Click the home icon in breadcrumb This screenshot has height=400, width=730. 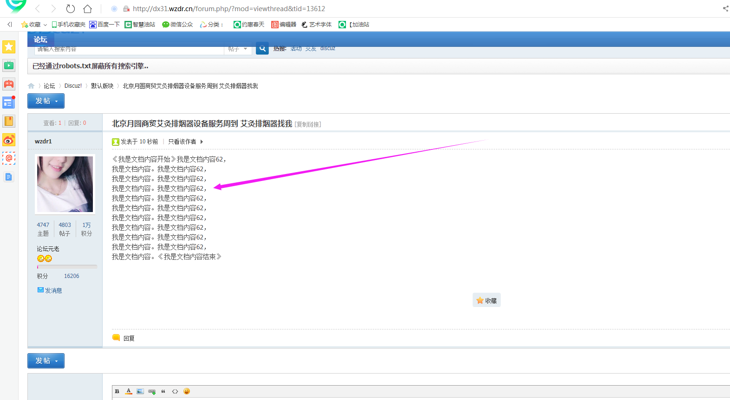[x=31, y=86]
